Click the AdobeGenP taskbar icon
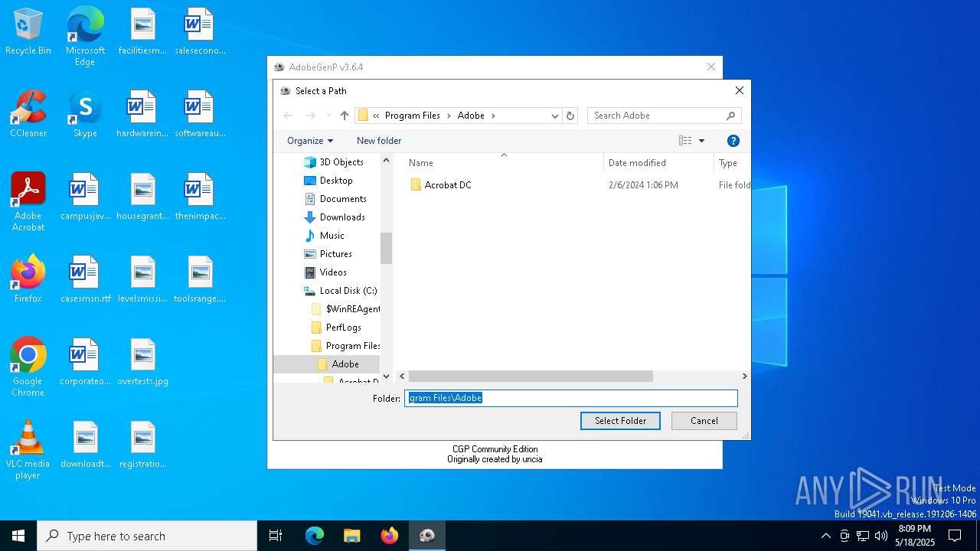 [x=426, y=536]
